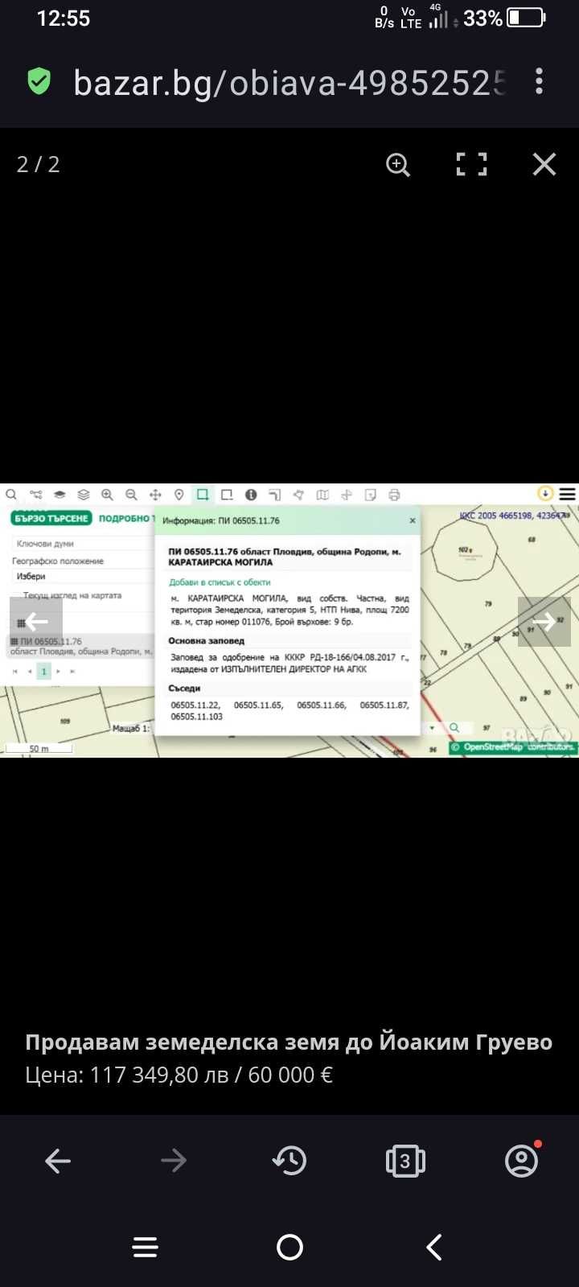Viewport: 579px width, 1287px height.
Task: Click the map toolbar search magnifier icon
Action: click(11, 495)
